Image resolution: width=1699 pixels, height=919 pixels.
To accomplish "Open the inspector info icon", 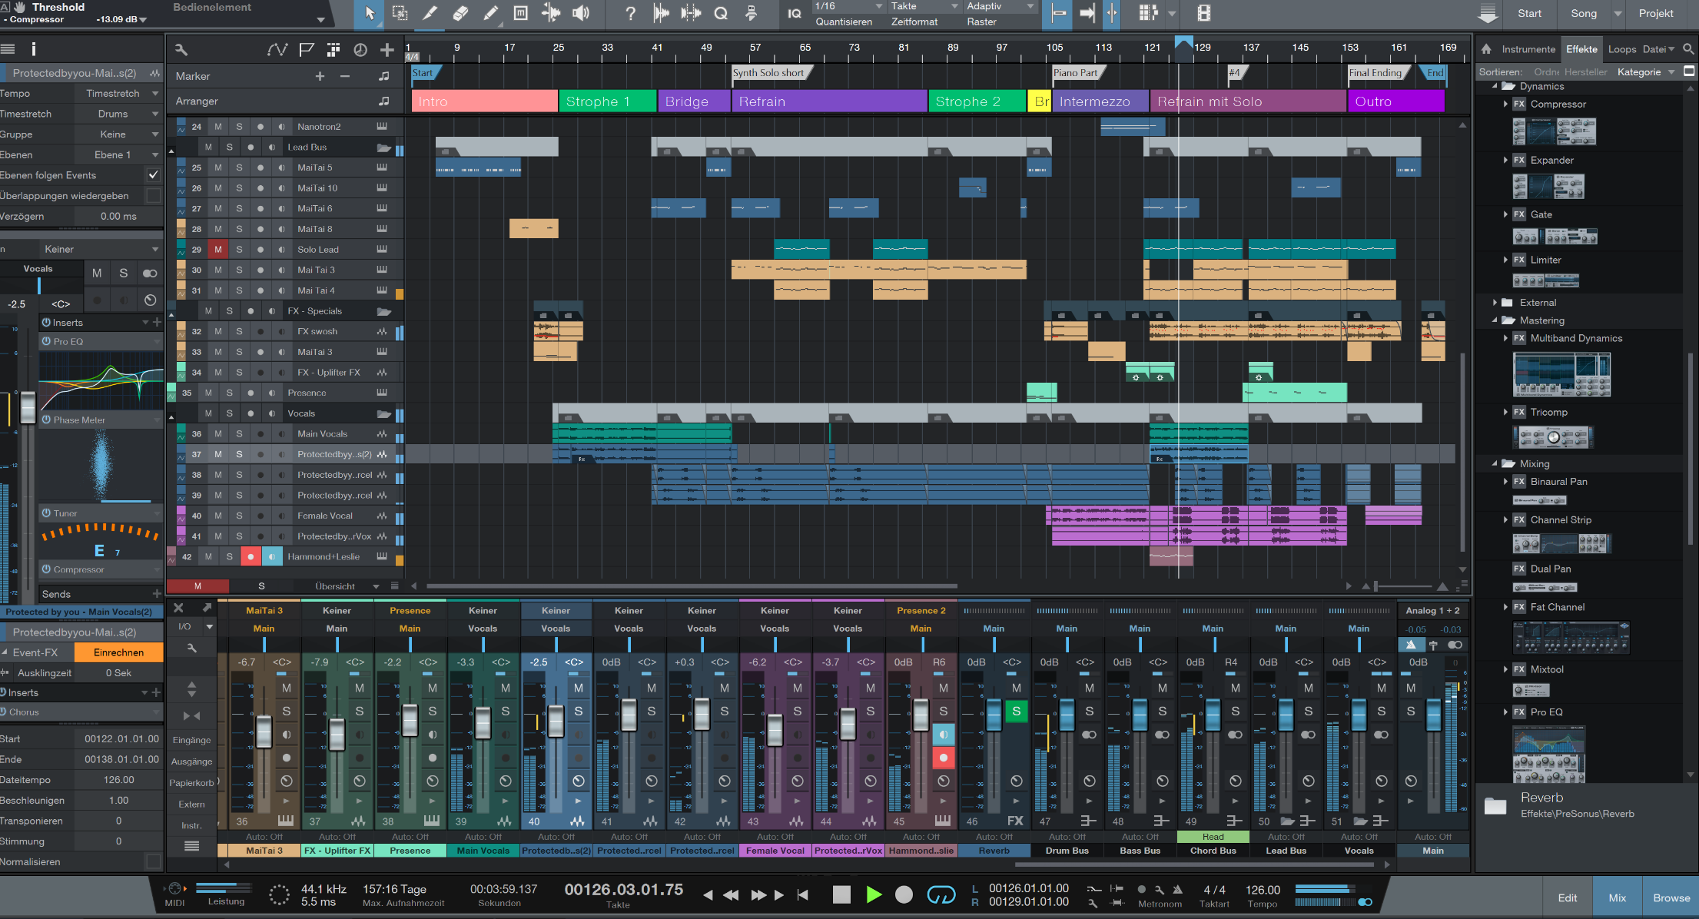I will [33, 49].
